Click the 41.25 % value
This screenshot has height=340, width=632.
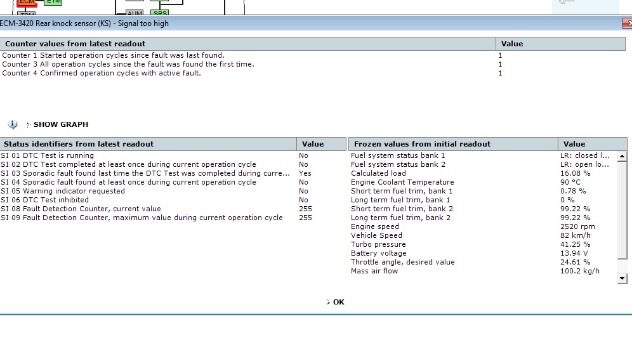point(575,244)
